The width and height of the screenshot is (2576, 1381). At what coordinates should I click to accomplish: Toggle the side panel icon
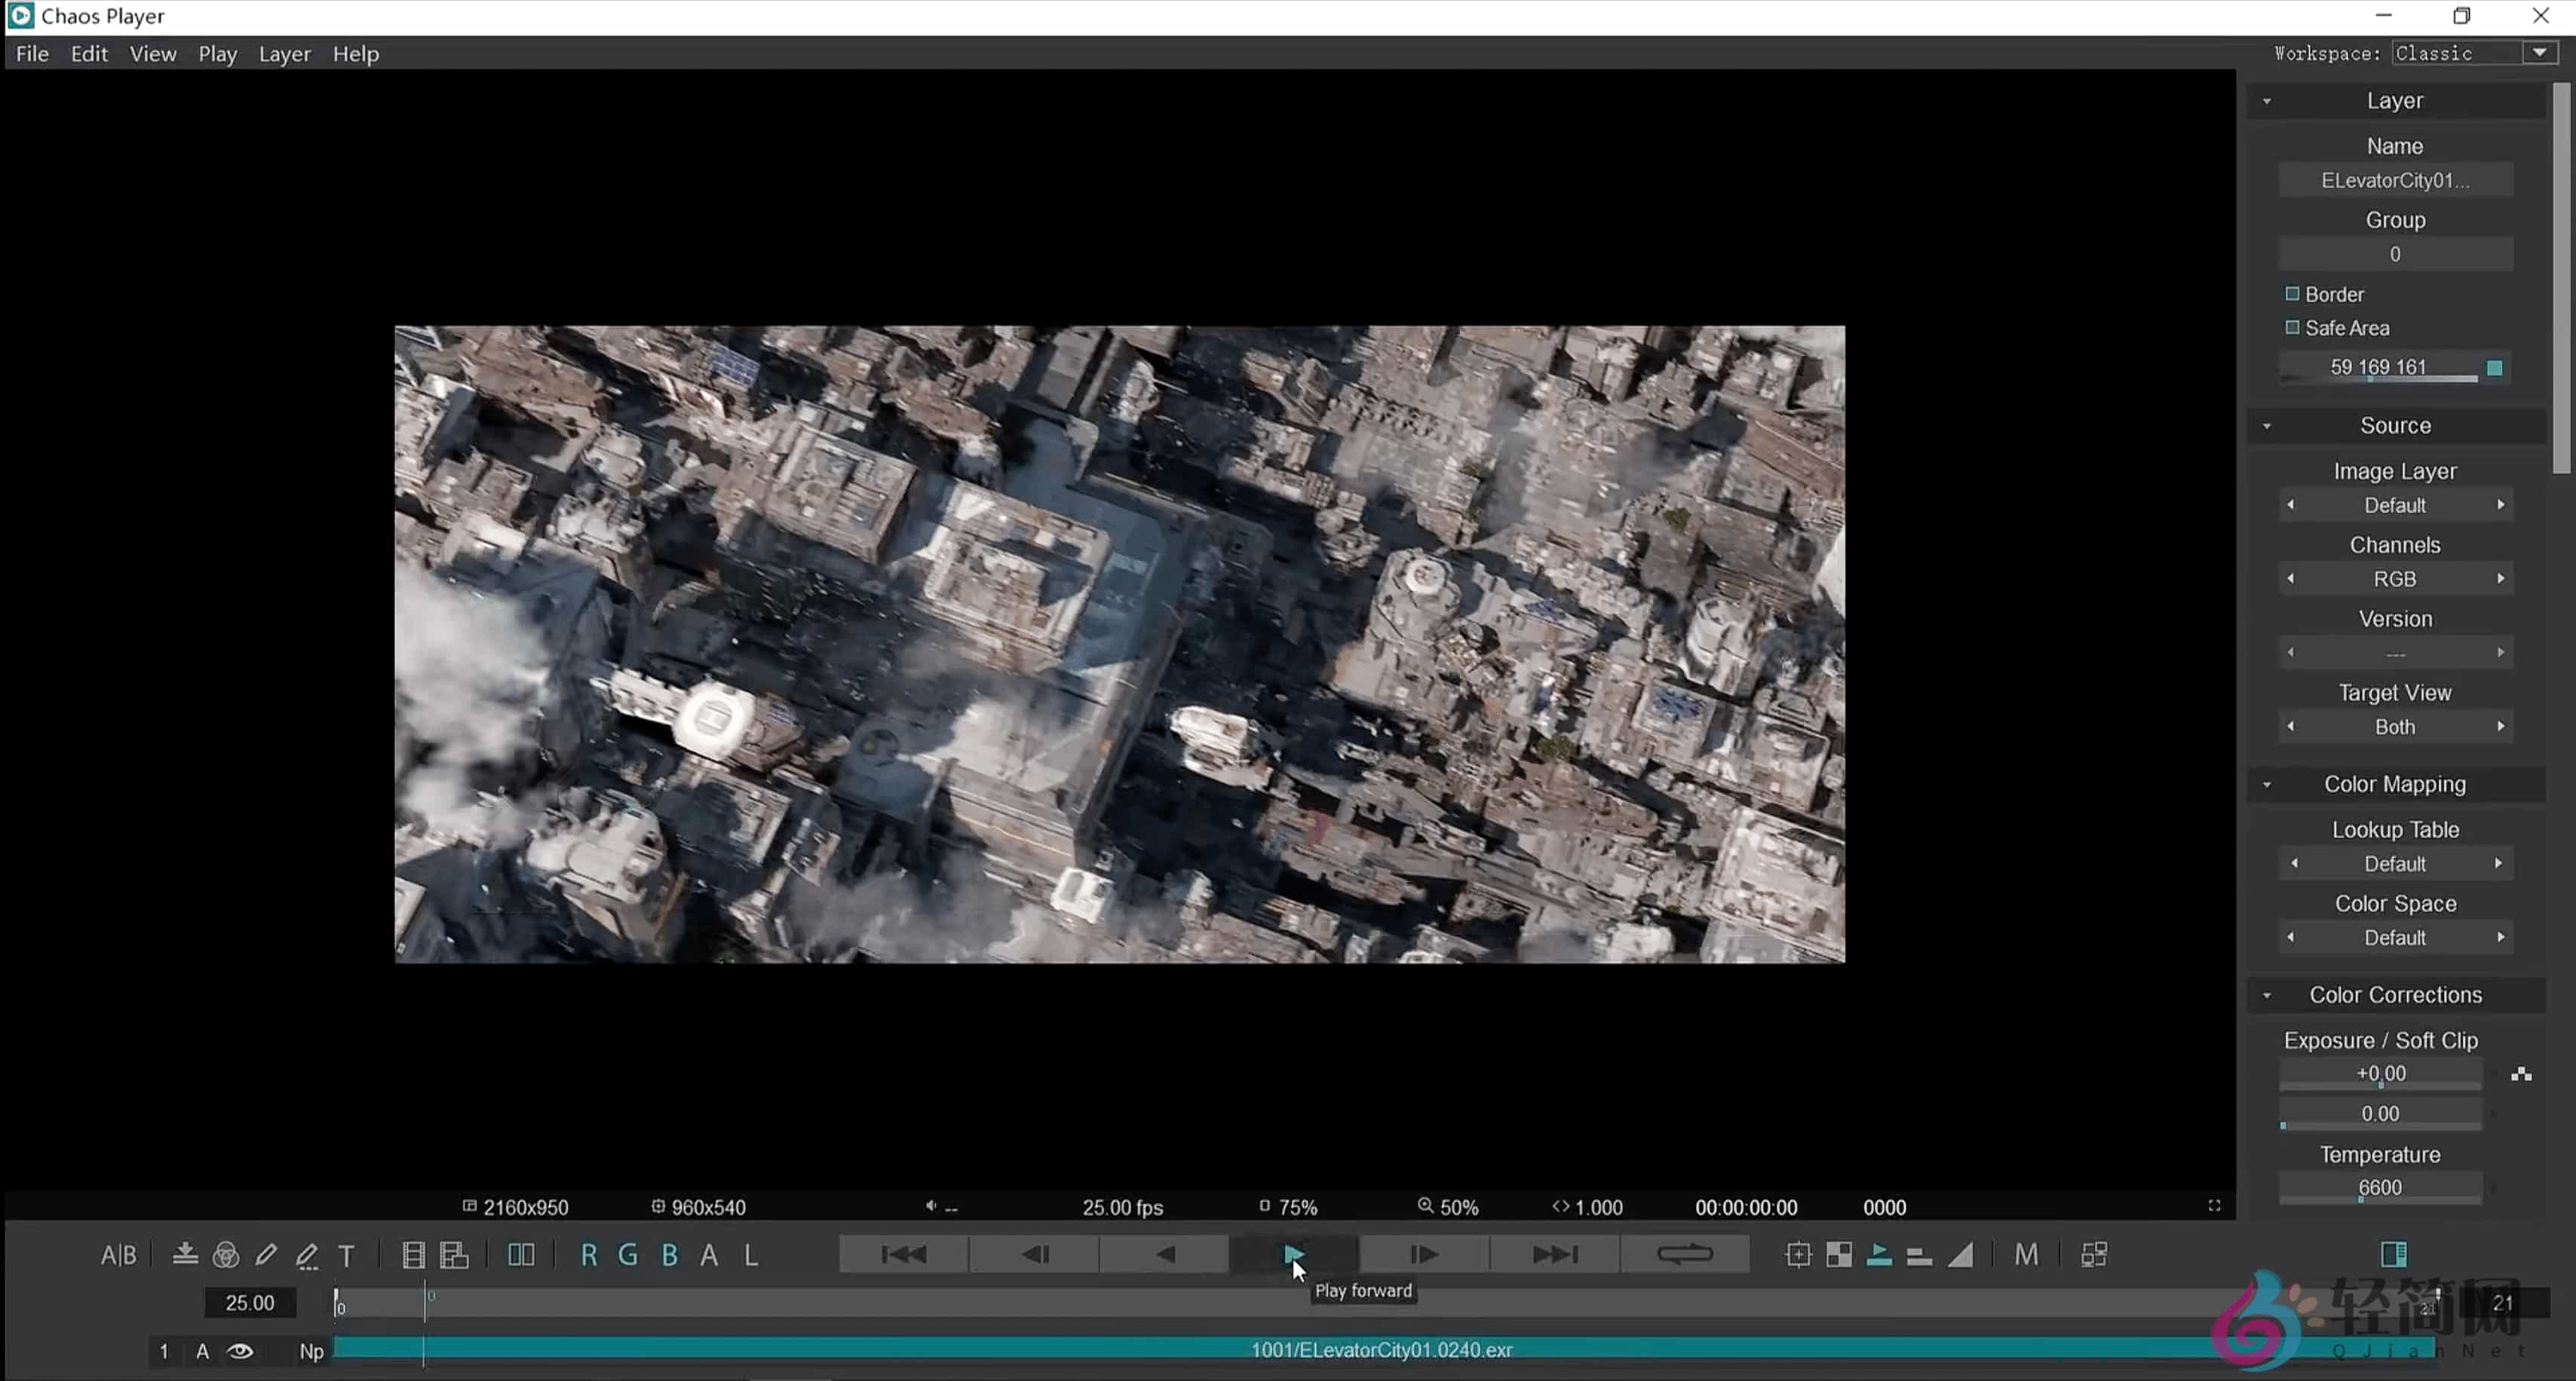tap(2394, 1254)
